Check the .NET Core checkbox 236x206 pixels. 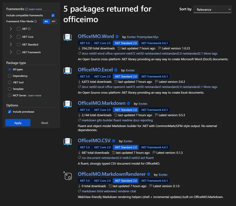tap(18, 37)
